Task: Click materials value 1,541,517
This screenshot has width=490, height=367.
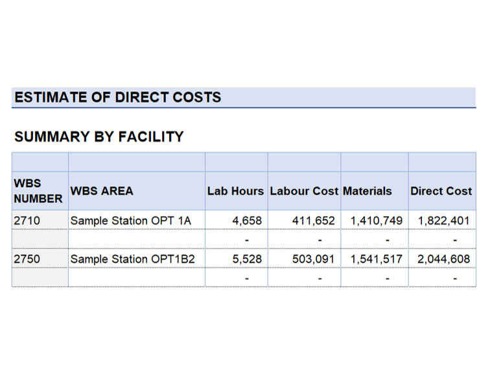Action: 376,259
